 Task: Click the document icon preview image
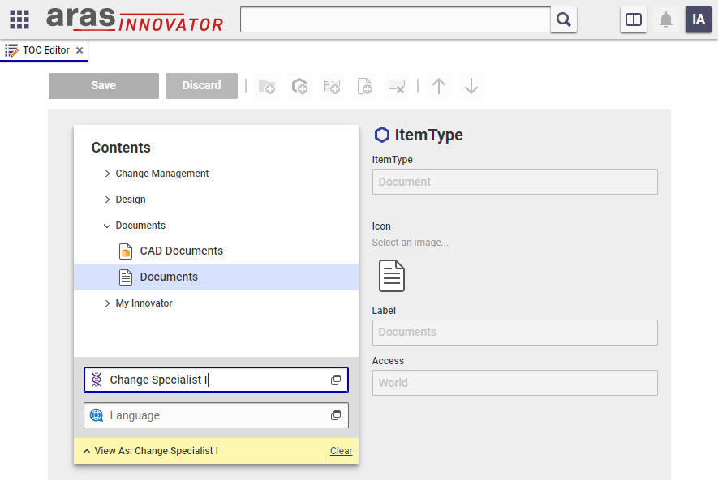click(x=392, y=276)
